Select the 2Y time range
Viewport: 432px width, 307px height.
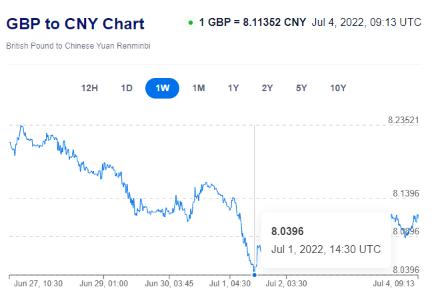267,89
